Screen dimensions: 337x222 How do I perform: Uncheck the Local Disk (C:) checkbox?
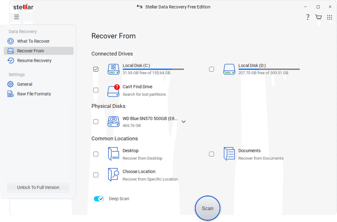pyautogui.click(x=96, y=69)
